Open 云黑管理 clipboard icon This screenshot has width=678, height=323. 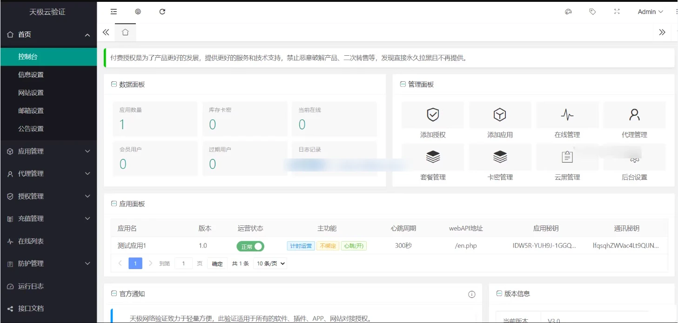click(x=567, y=157)
